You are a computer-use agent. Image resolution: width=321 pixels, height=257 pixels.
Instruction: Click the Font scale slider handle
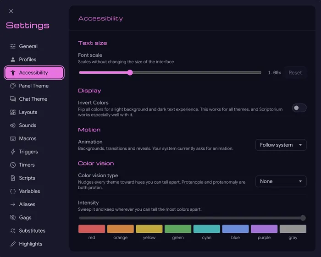(130, 72)
